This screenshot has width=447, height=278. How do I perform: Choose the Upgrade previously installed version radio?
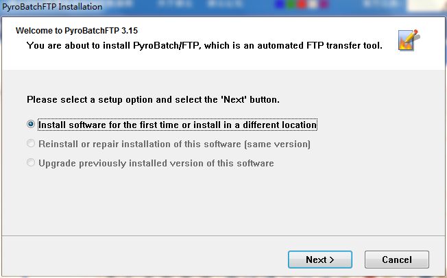tap(30, 164)
